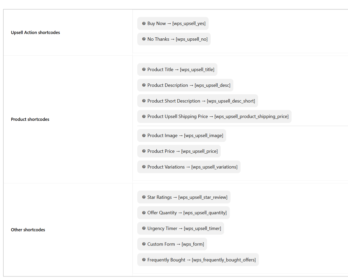
Task: Click the Product shortcodes row label
Action: click(x=30, y=119)
